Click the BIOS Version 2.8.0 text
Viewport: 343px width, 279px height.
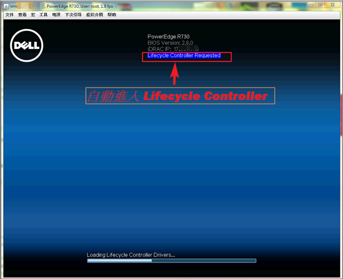coord(170,43)
